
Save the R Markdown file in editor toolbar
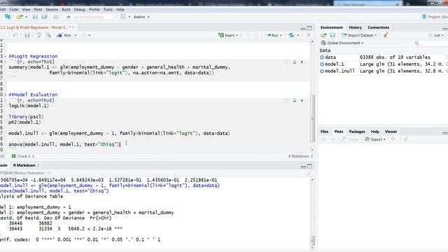(x=27, y=36)
